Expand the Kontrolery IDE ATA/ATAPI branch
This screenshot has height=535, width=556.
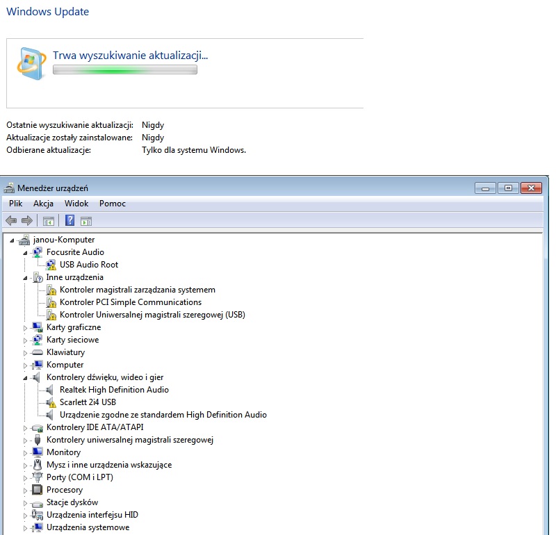point(25,428)
